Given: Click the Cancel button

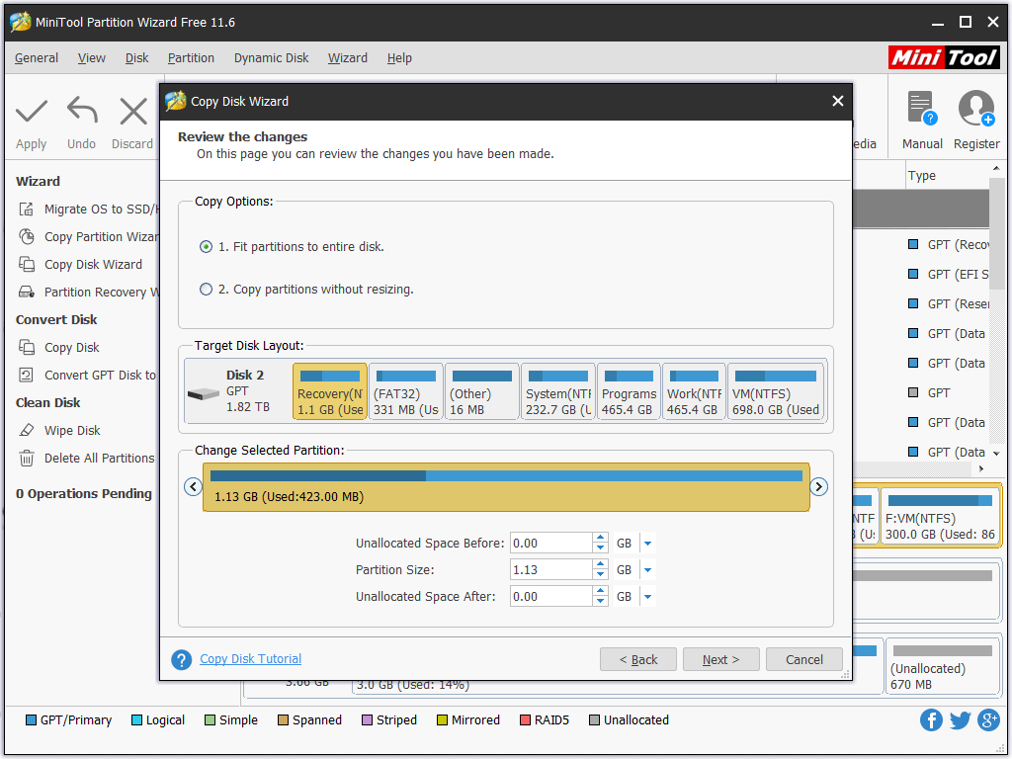Looking at the screenshot, I should (x=804, y=659).
